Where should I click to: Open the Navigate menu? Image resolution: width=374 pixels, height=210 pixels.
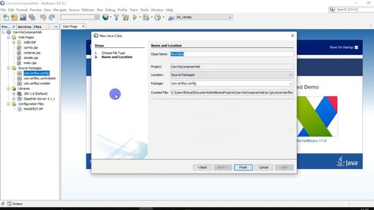tap(60, 10)
